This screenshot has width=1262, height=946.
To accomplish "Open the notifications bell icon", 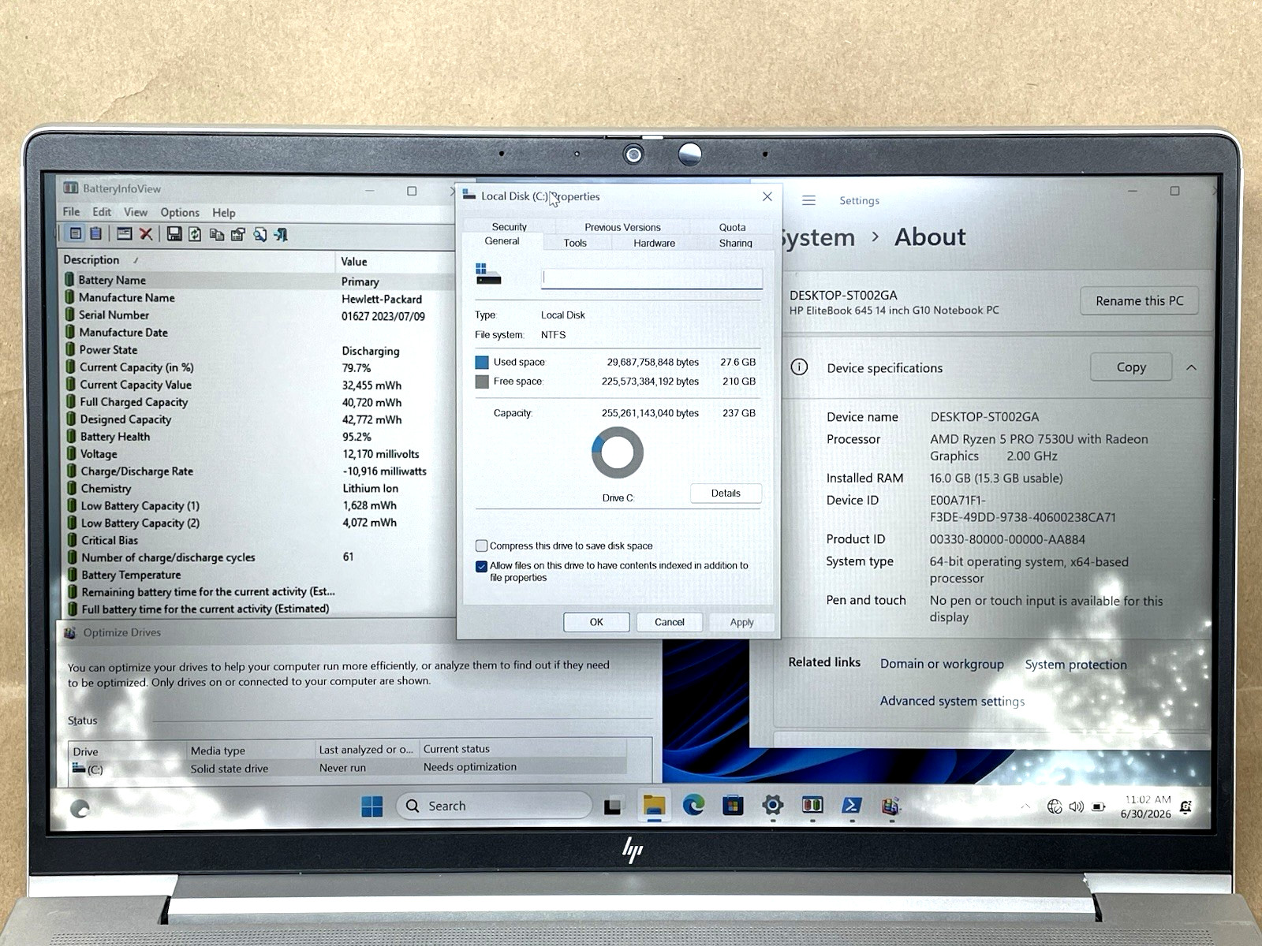I will click(x=1185, y=806).
